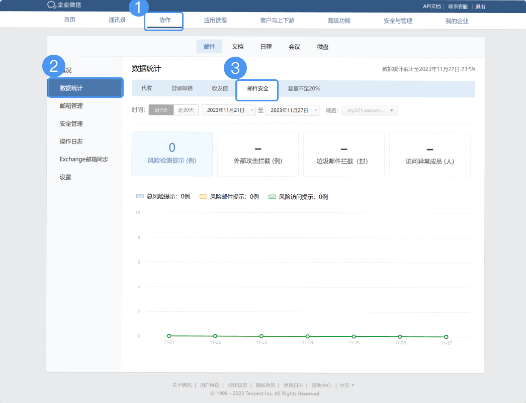Viewport: 526px width, 403px height.
Task: Click 退出 to log out
Action: [480, 7]
